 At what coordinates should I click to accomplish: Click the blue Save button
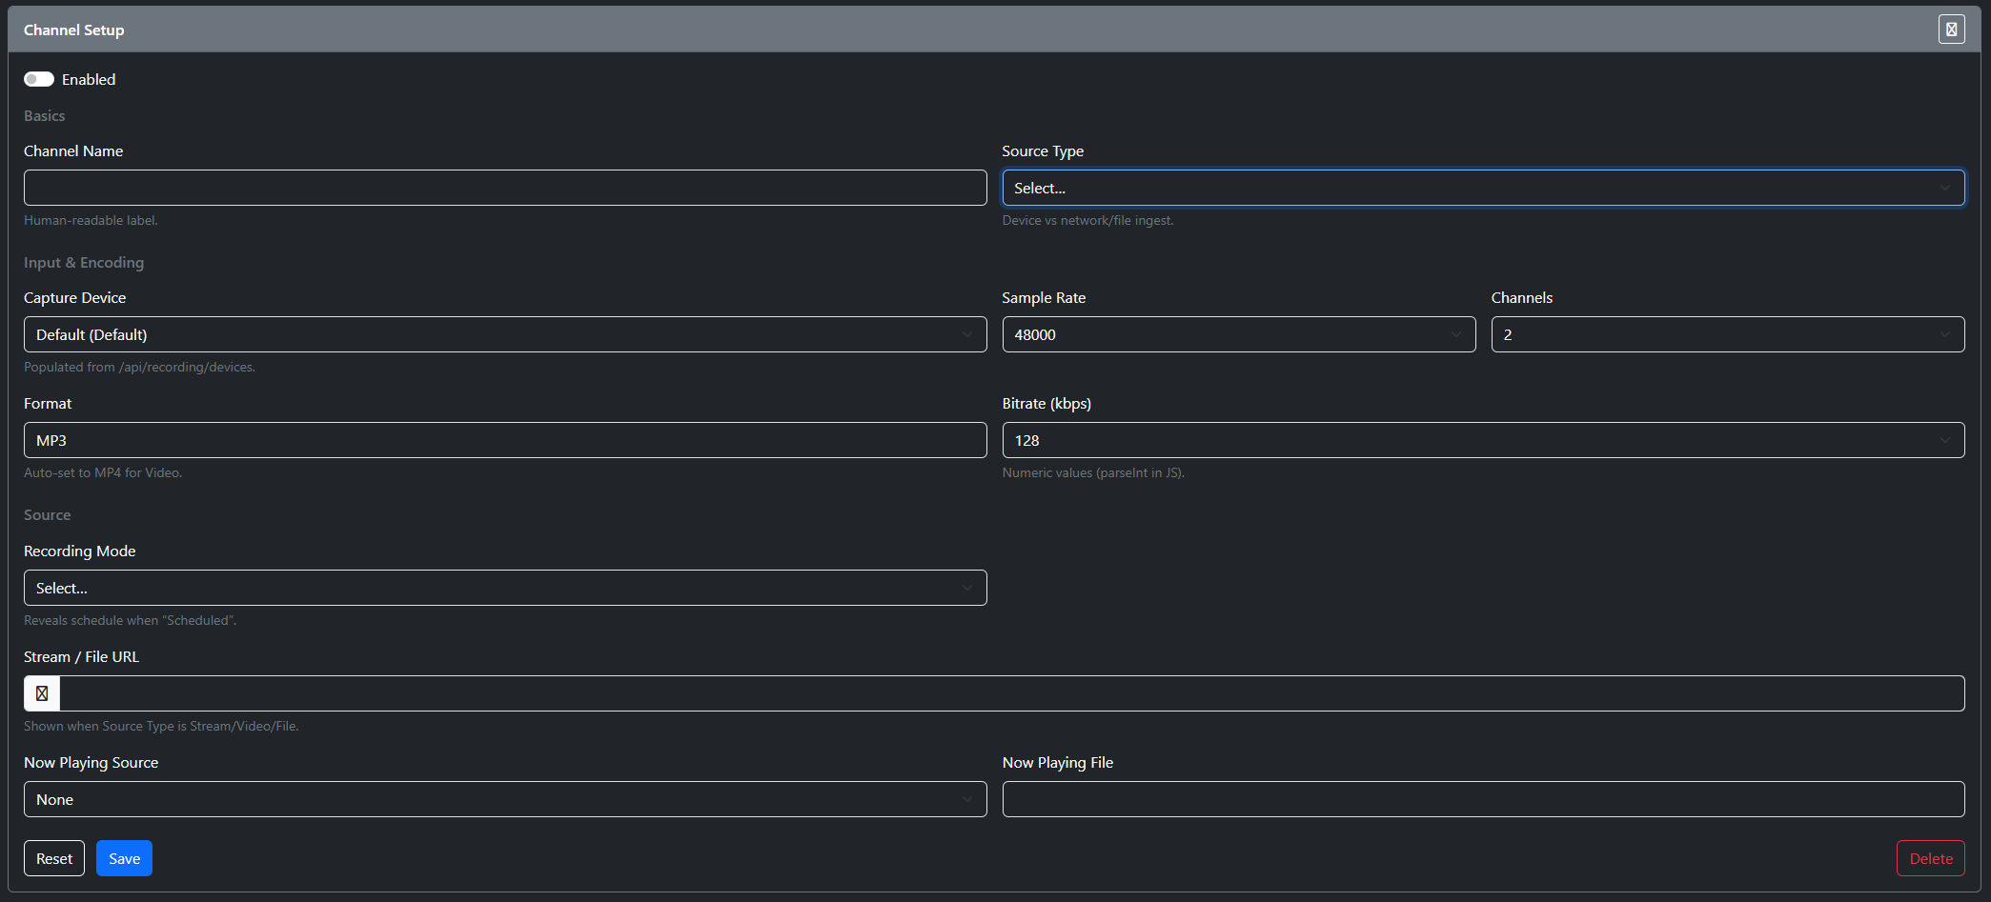(124, 858)
